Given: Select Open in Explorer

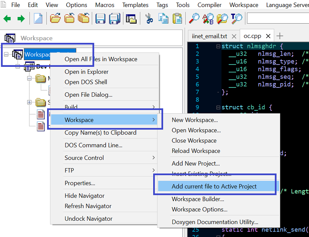Looking at the screenshot, I should tap(104, 72).
